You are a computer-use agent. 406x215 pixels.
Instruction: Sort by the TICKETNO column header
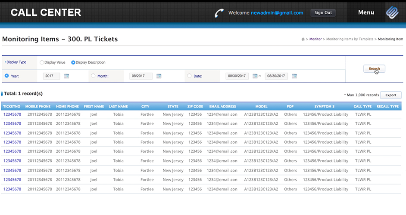point(12,107)
